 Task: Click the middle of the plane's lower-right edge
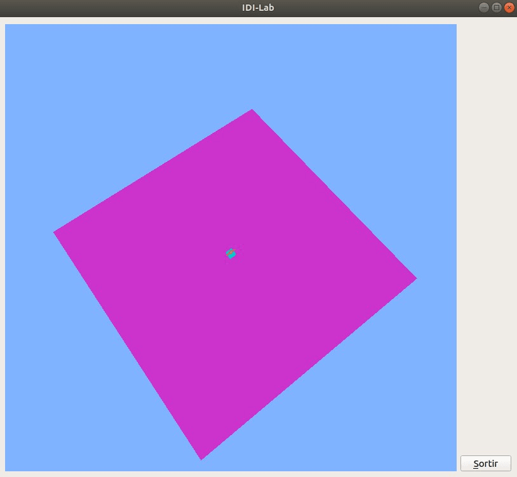[x=308, y=367]
